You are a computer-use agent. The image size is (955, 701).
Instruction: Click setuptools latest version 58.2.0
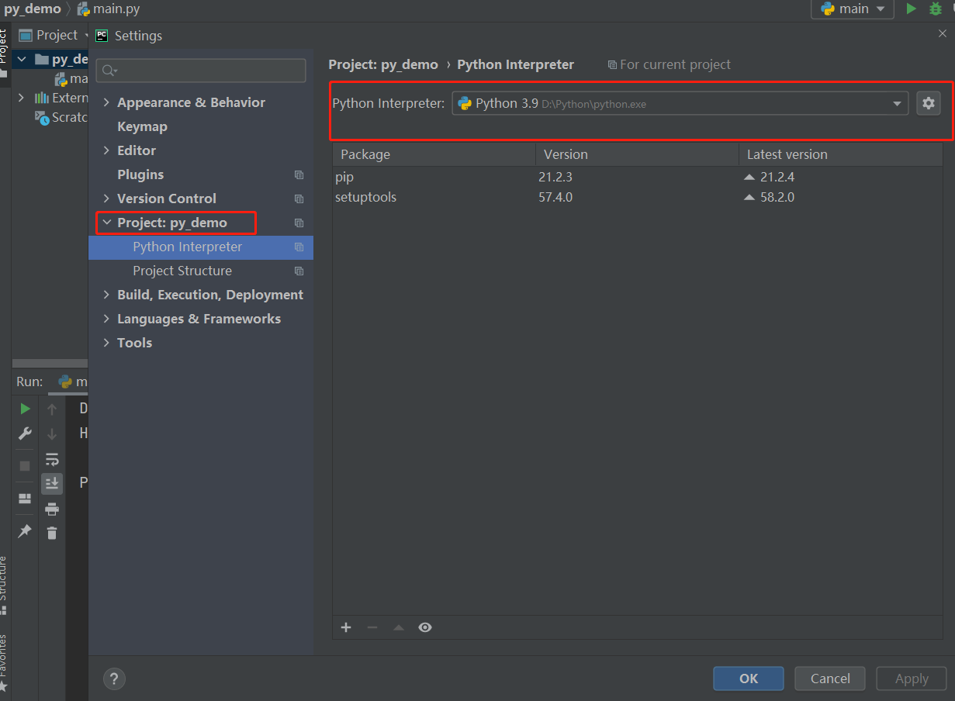(x=777, y=197)
